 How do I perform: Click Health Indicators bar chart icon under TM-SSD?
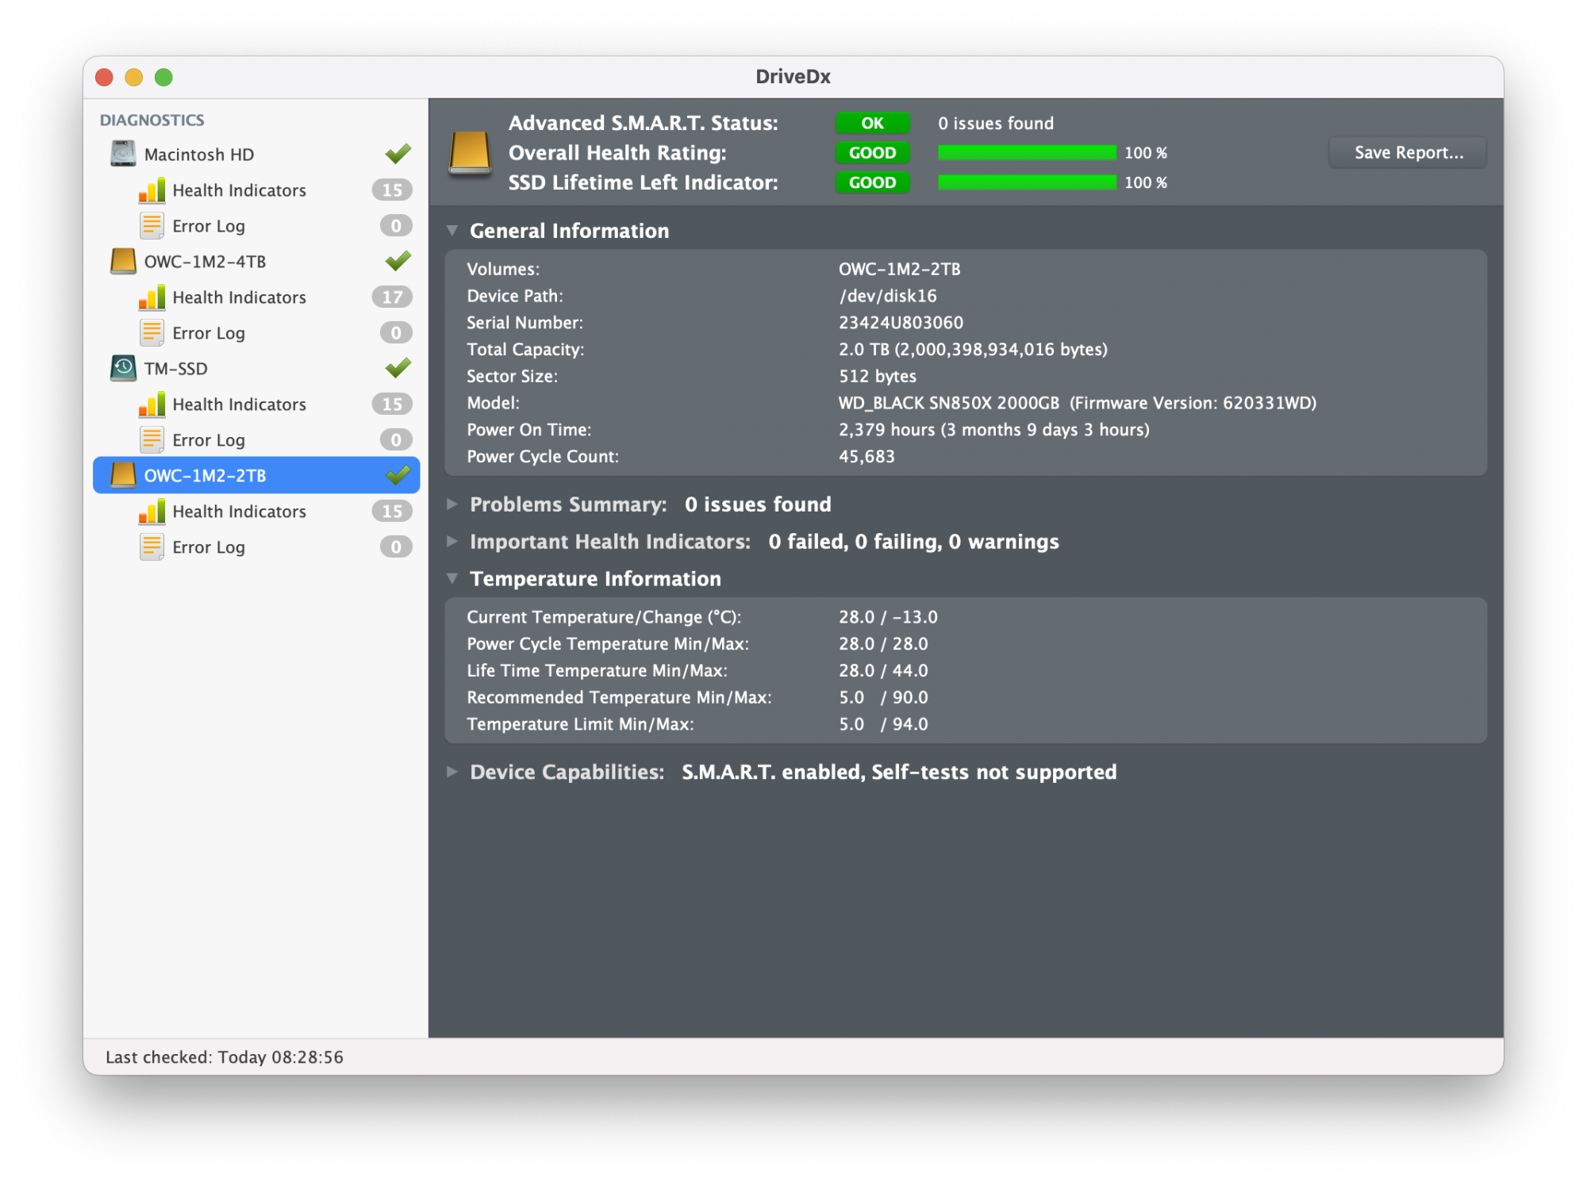coord(153,404)
